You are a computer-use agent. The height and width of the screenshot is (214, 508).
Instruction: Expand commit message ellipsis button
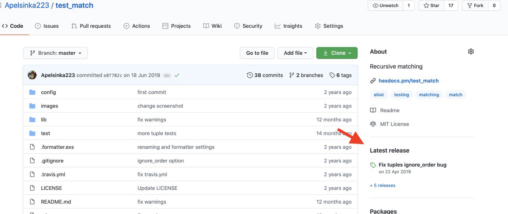(167, 75)
